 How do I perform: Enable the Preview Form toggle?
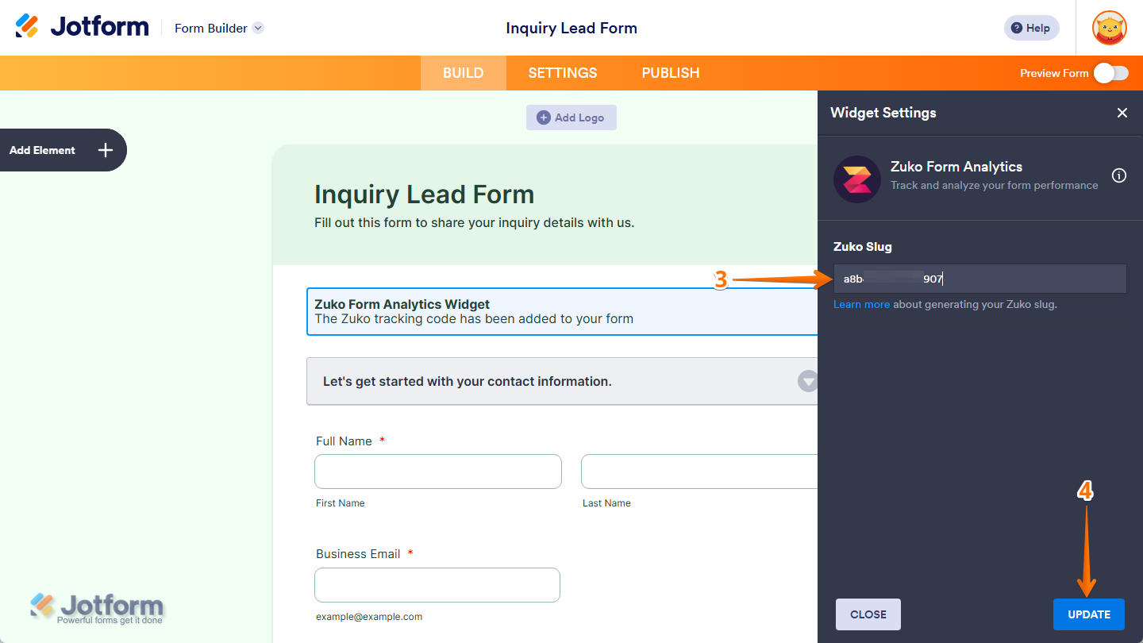1110,72
